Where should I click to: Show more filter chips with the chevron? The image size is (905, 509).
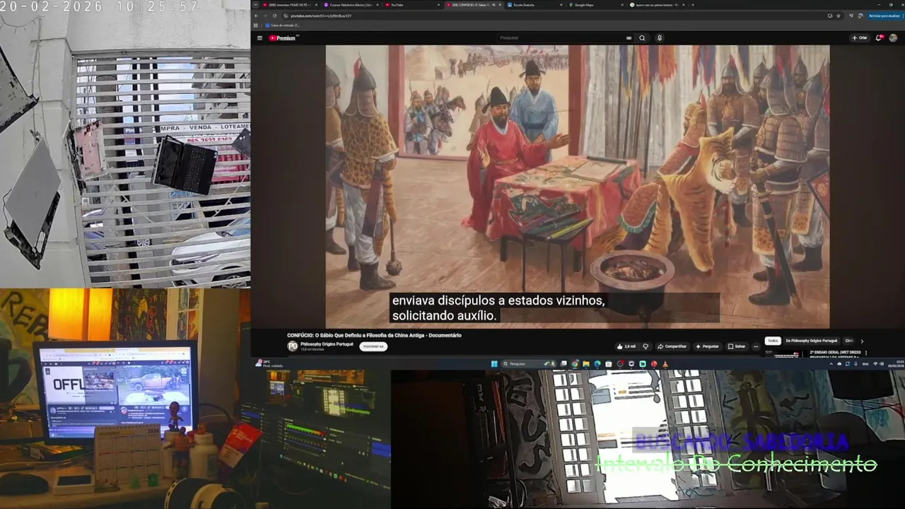[x=862, y=341]
